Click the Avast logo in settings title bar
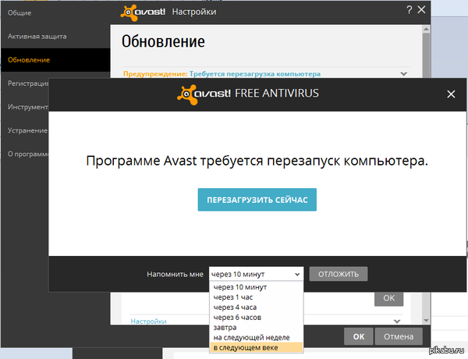The height and width of the screenshot is (359, 468). (x=143, y=12)
